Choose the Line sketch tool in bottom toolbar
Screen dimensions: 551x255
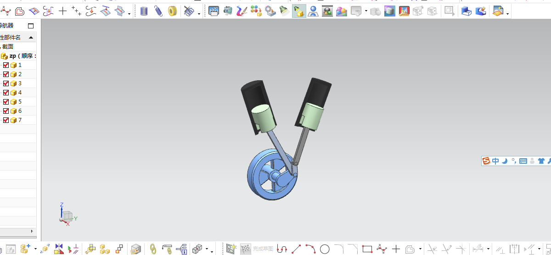(x=296, y=249)
